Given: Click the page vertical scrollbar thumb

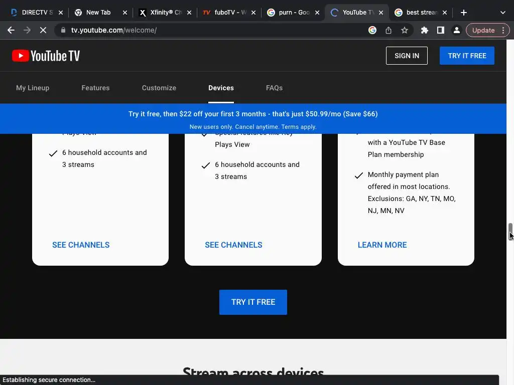Looking at the screenshot, I should pos(510,231).
